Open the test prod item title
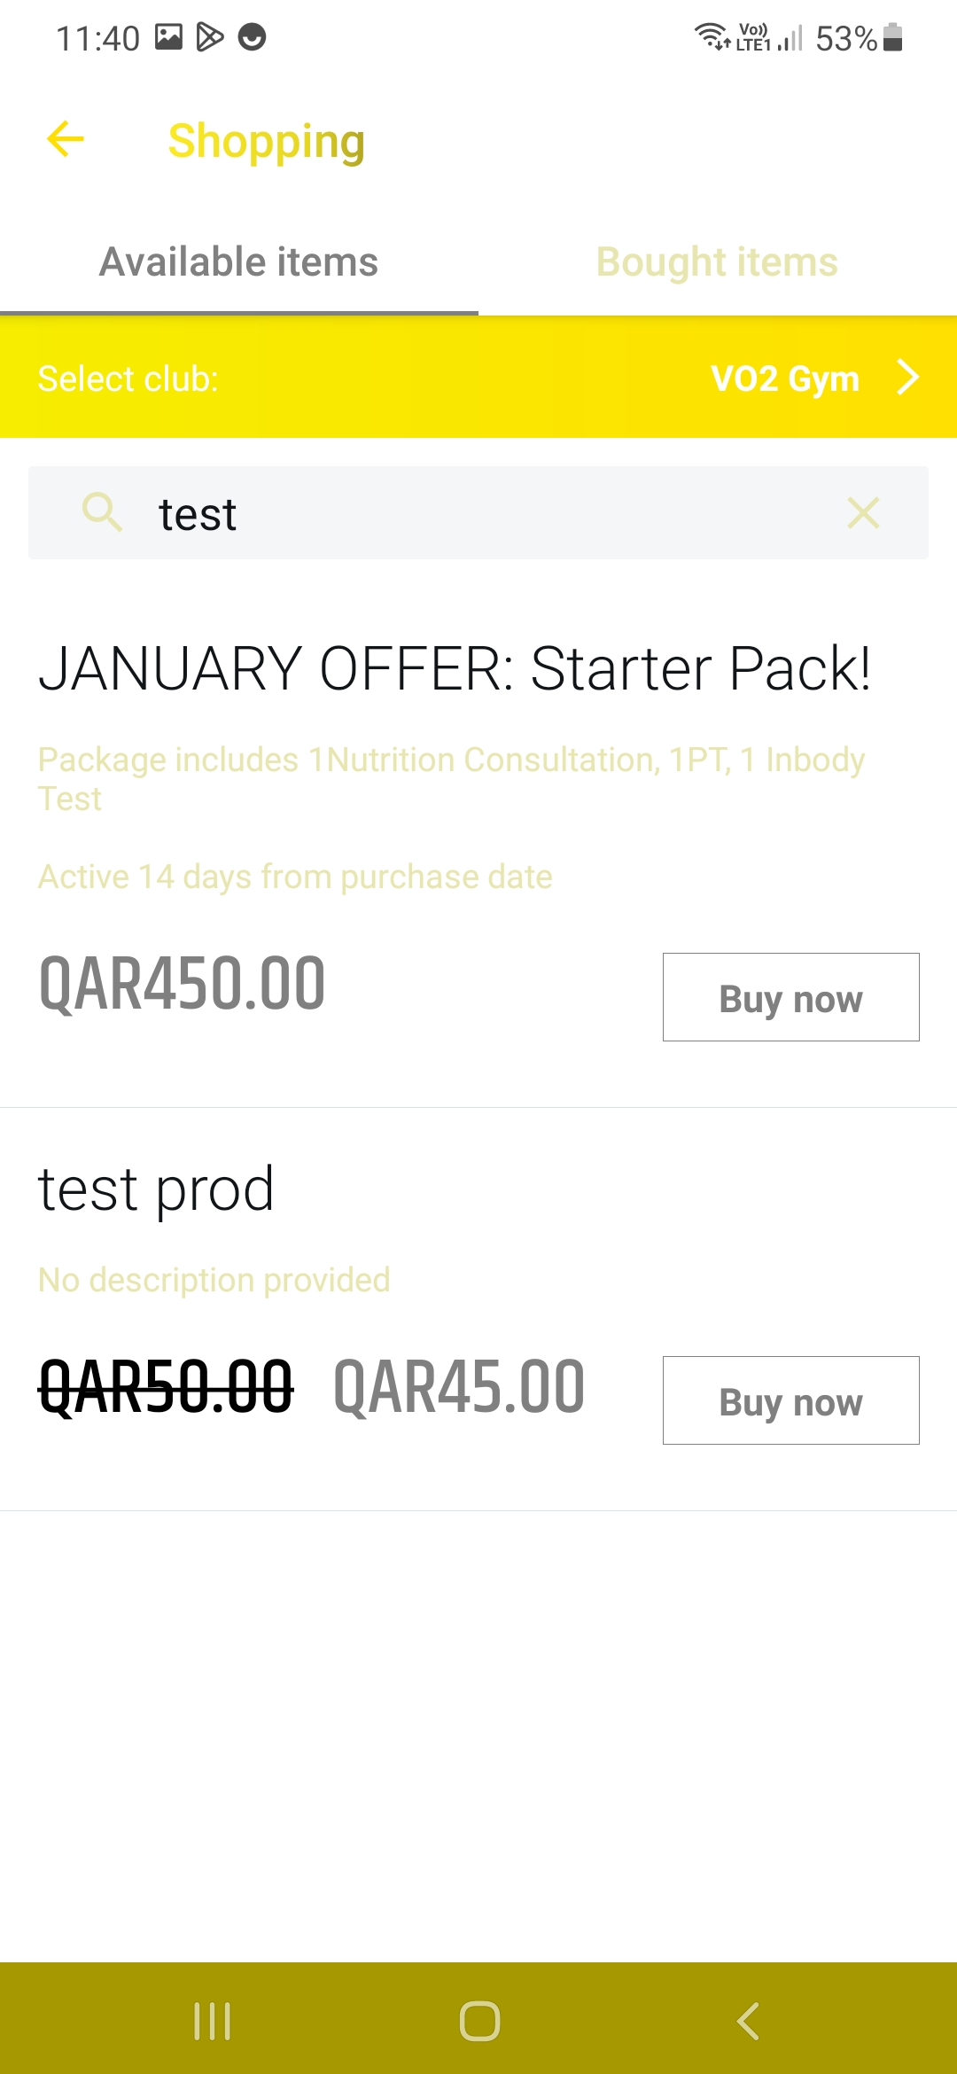Viewport: 957px width, 2074px height. pos(156,1189)
